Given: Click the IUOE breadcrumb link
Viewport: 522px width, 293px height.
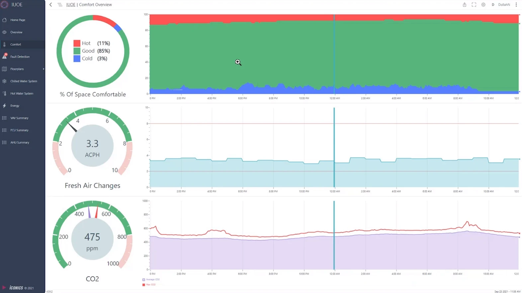Looking at the screenshot, I should coord(71,5).
